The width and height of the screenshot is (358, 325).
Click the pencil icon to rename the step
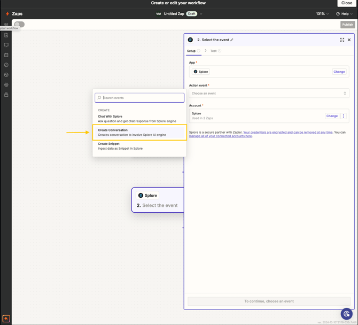pos(232,40)
